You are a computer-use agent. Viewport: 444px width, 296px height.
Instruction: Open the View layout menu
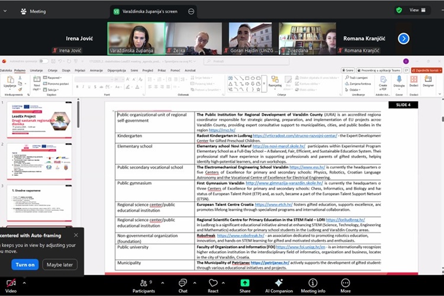tap(418, 10)
